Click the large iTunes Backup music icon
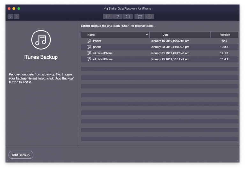The width and height of the screenshot is (245, 169). 41,40
